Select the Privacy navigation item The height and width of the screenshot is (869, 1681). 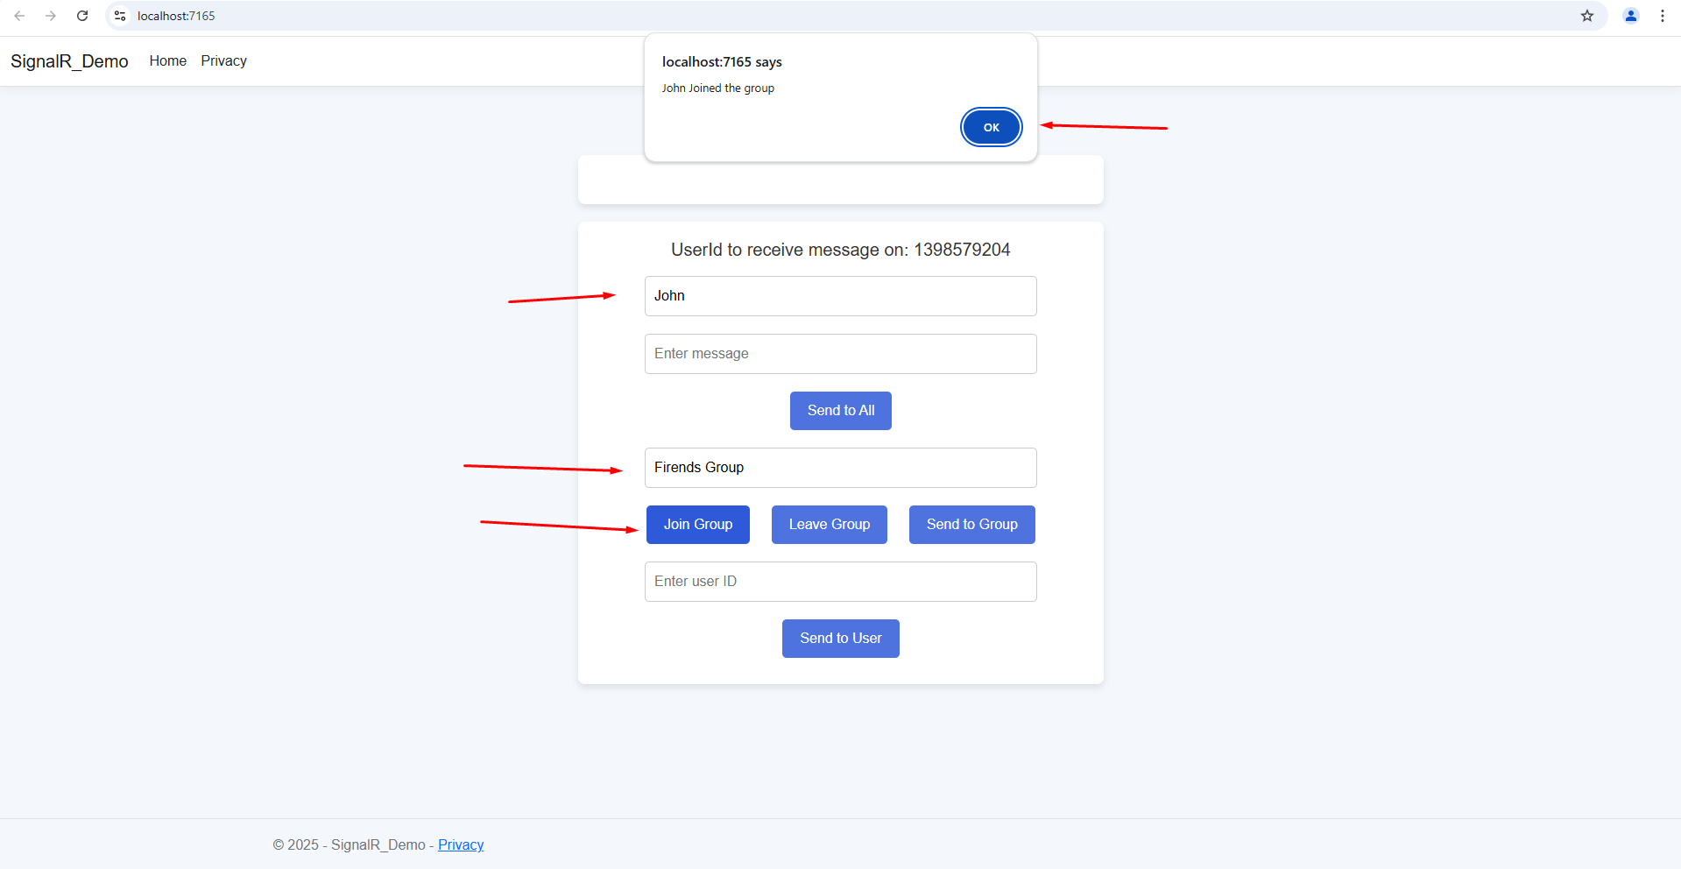tap(223, 60)
